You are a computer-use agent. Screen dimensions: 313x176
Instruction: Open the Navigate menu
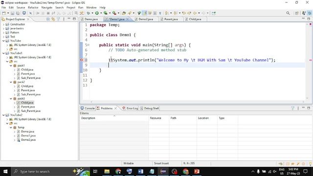(x=47, y=8)
